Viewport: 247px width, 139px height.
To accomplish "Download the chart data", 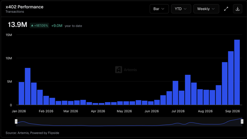I will click(238, 9).
